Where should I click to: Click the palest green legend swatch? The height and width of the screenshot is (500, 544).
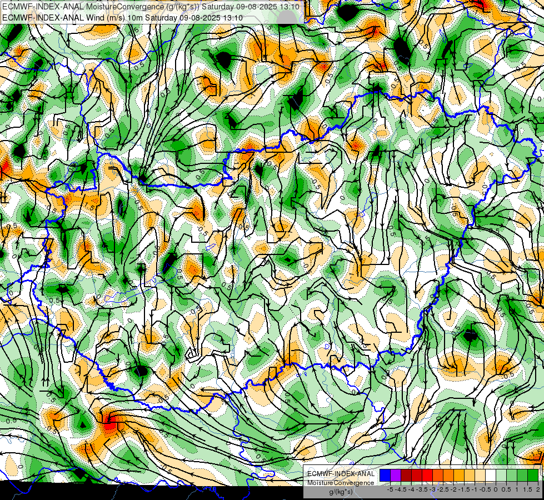point(501,476)
